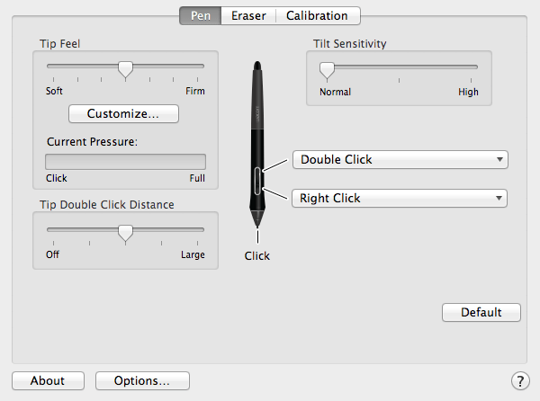Click the Customize... button

(x=123, y=114)
